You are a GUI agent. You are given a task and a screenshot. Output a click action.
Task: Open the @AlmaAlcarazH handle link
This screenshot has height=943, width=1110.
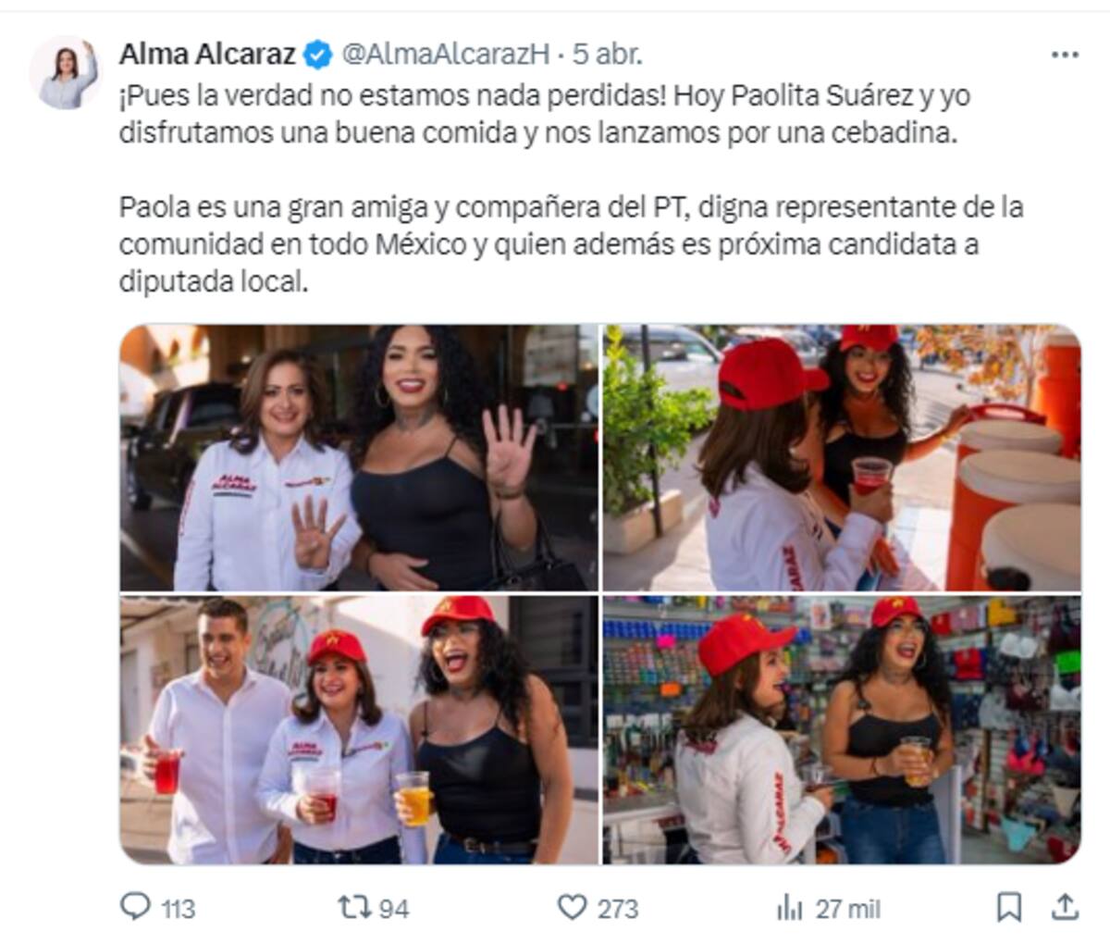point(446,55)
